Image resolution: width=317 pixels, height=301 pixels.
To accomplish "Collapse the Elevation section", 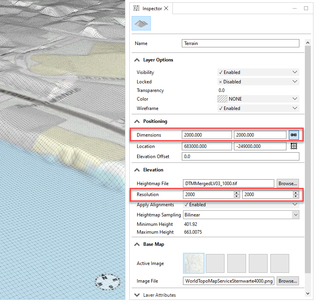I will pos(137,169).
